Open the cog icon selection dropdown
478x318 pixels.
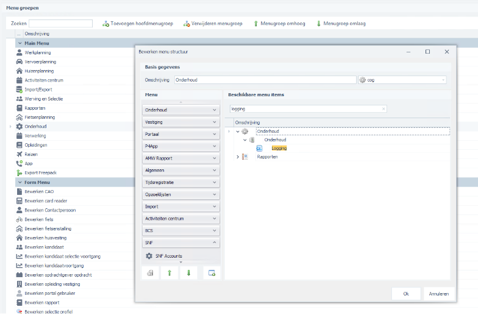443,80
